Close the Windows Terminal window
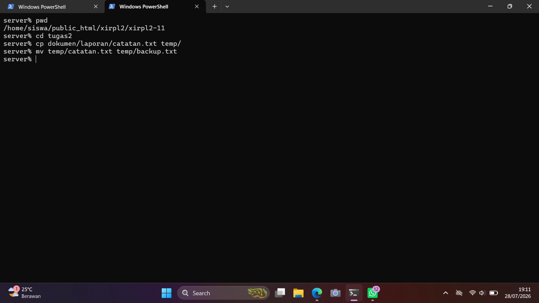The height and width of the screenshot is (303, 539). pos(529,6)
